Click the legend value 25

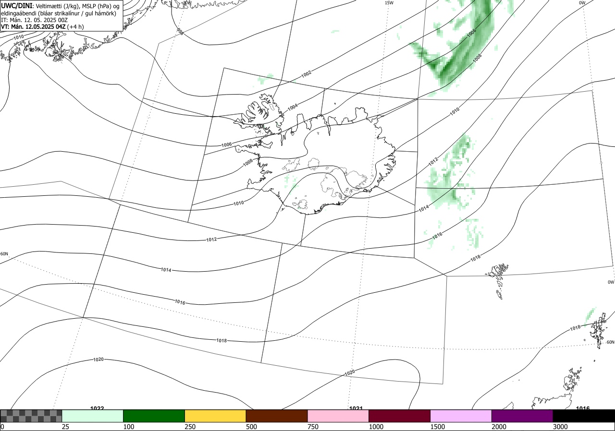65,427
